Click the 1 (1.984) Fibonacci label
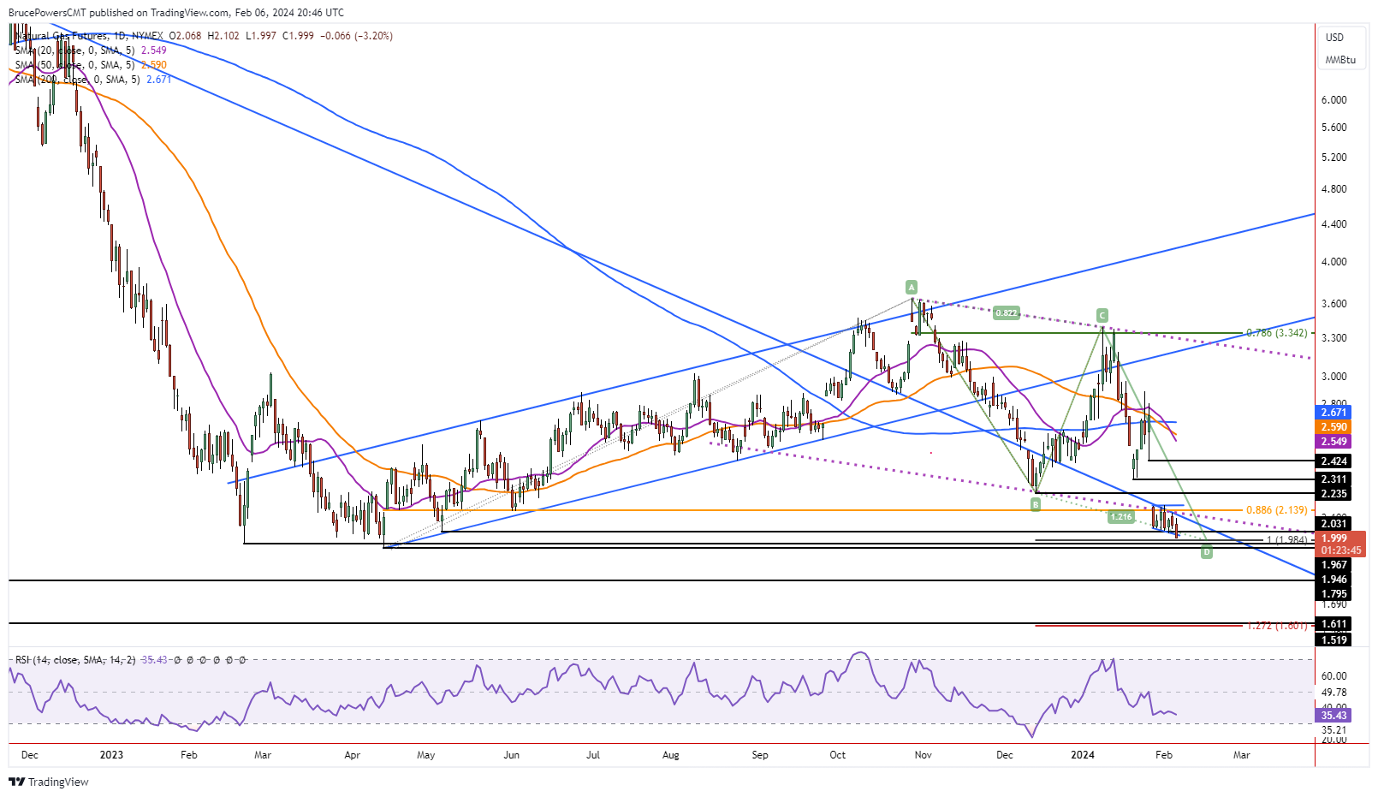 point(1286,540)
